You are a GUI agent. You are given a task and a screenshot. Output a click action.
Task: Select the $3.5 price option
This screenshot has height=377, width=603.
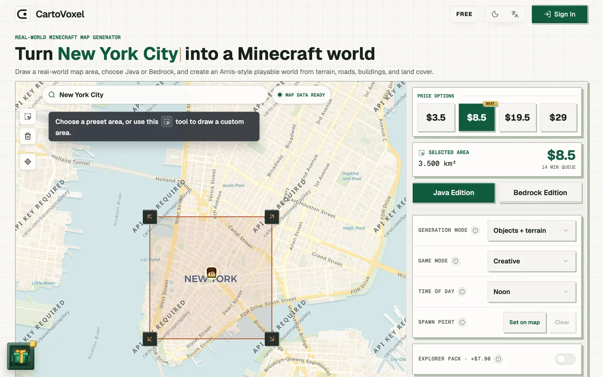[x=436, y=118]
